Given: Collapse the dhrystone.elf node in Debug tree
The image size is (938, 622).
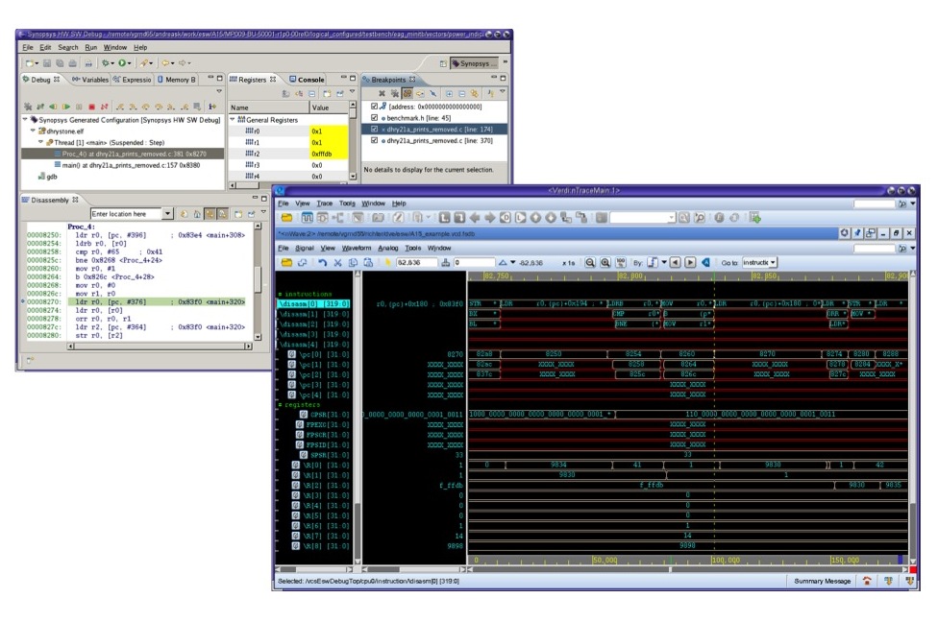Looking at the screenshot, I should coord(33,131).
